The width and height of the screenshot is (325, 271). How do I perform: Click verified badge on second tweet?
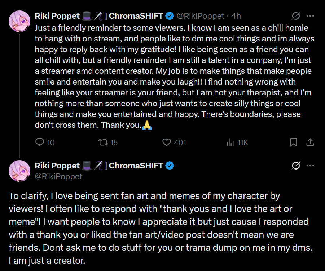point(170,166)
